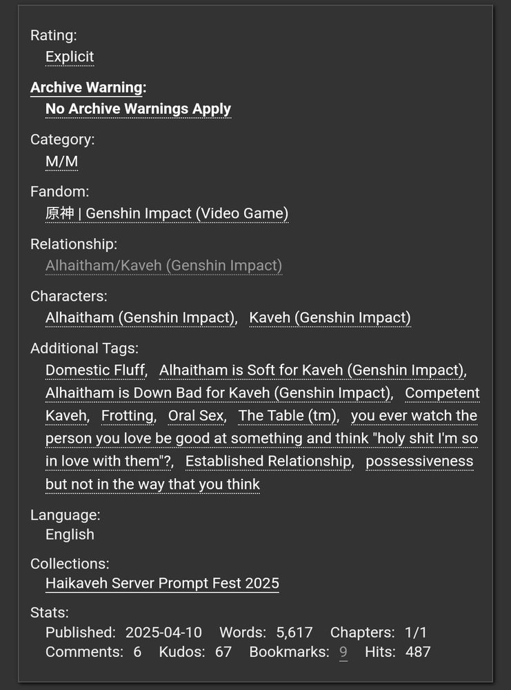
Task: Select the Frotting tag
Action: [127, 416]
